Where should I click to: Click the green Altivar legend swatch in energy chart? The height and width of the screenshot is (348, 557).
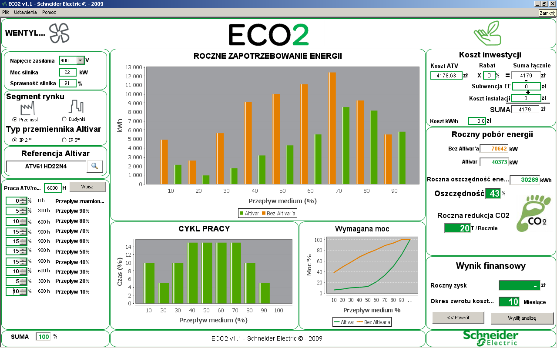[242, 214]
